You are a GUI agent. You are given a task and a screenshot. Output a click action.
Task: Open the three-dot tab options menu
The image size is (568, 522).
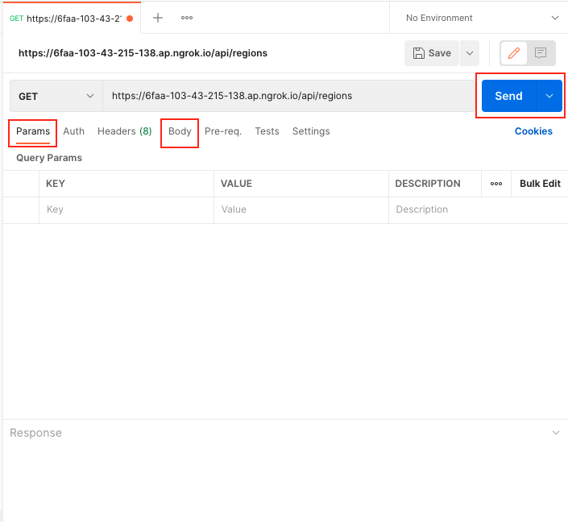[x=186, y=18]
